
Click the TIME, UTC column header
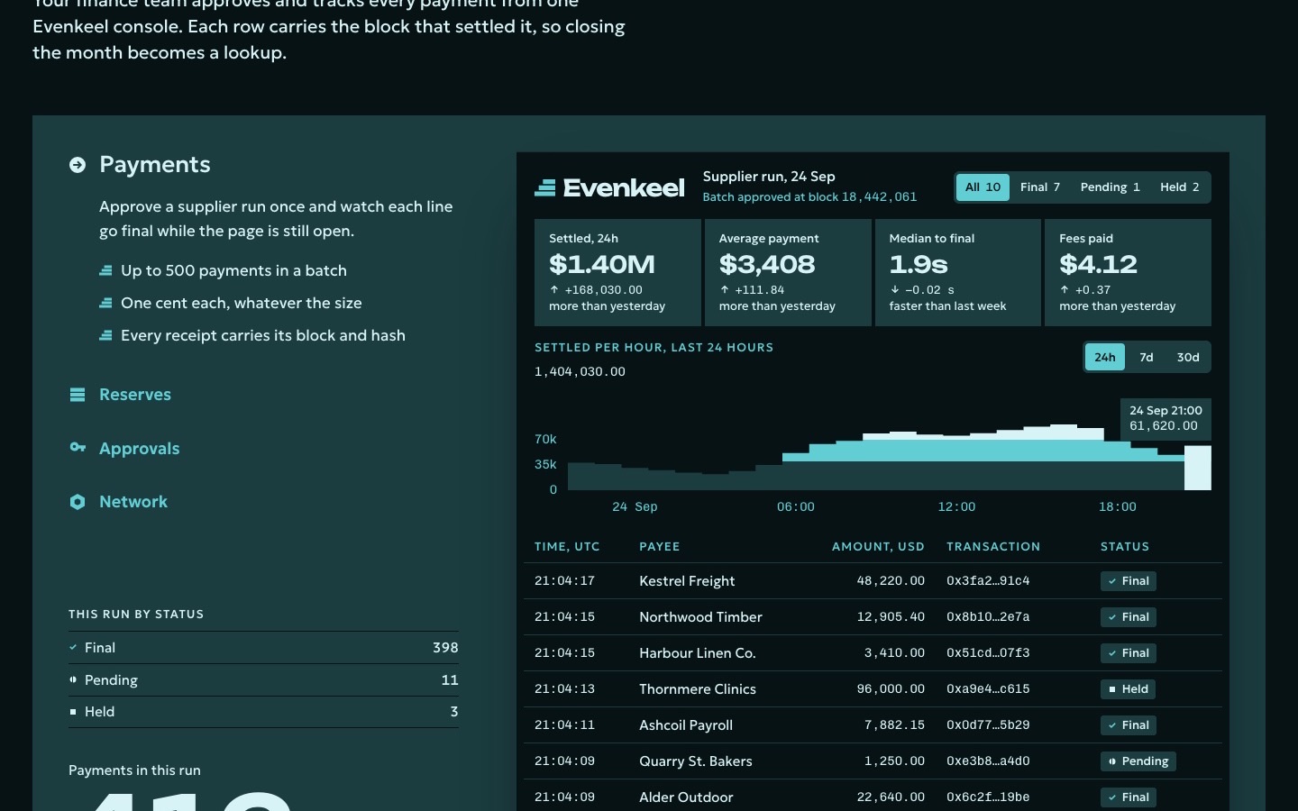567,547
